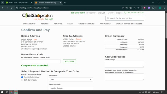
Task: Expand the Card Type Visa dropdown
Action: 71,79
